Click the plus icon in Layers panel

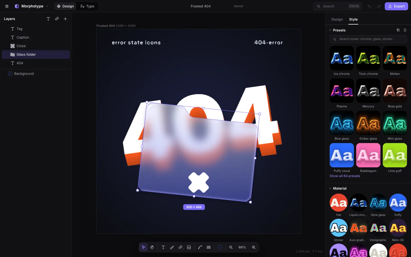point(65,19)
